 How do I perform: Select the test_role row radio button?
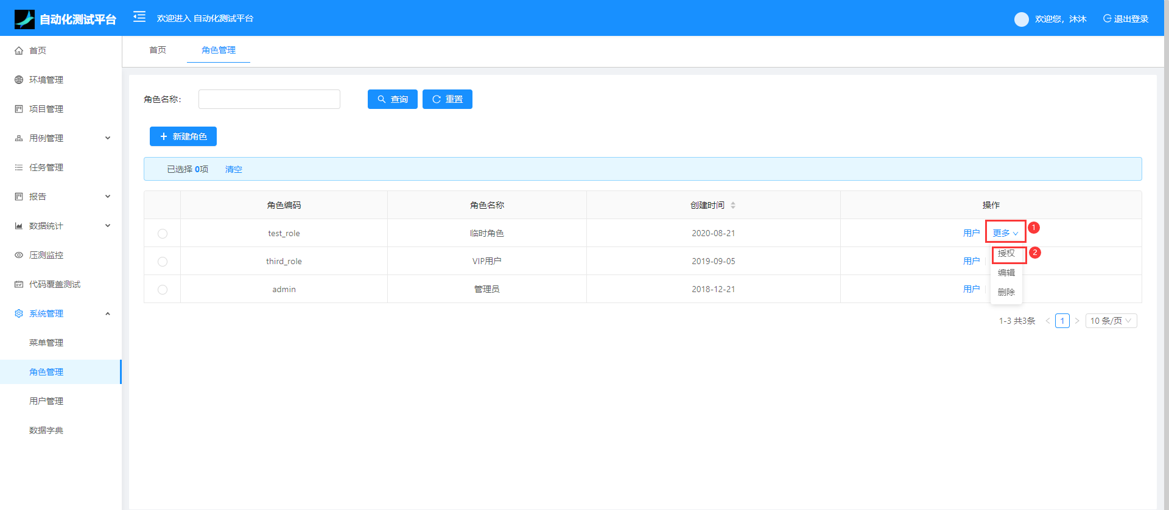click(163, 234)
